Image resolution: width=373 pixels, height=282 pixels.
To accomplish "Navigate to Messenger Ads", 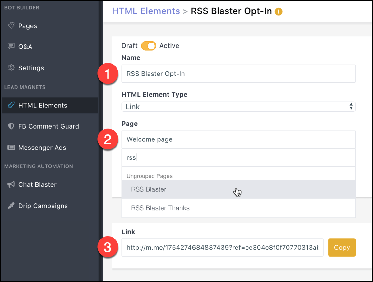I will [x=42, y=148].
